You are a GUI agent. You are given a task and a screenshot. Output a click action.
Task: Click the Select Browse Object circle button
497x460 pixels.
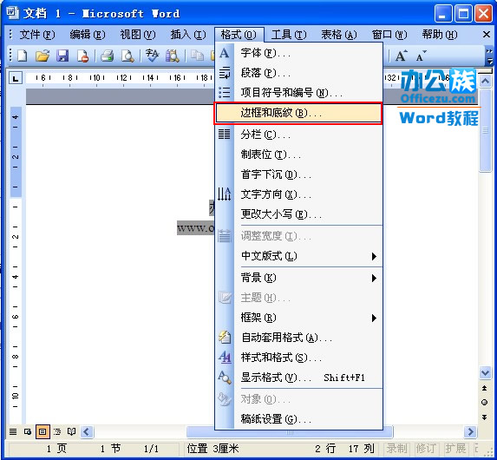coord(485,402)
